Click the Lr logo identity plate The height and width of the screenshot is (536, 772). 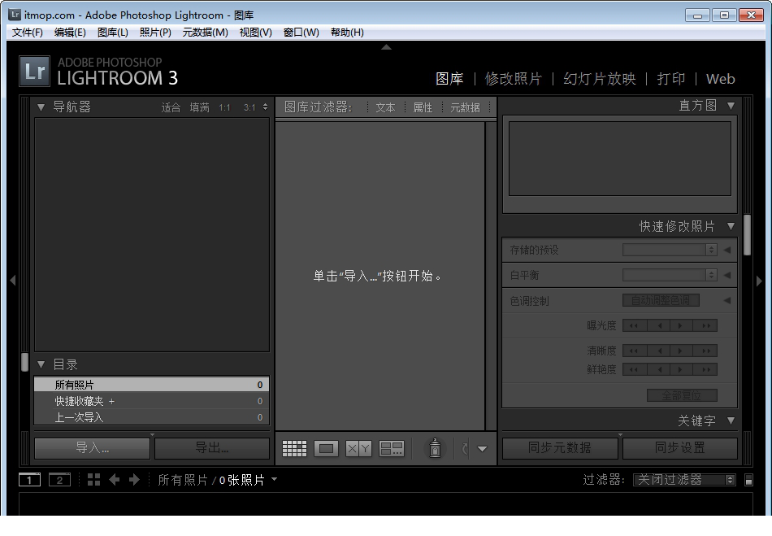click(34, 71)
